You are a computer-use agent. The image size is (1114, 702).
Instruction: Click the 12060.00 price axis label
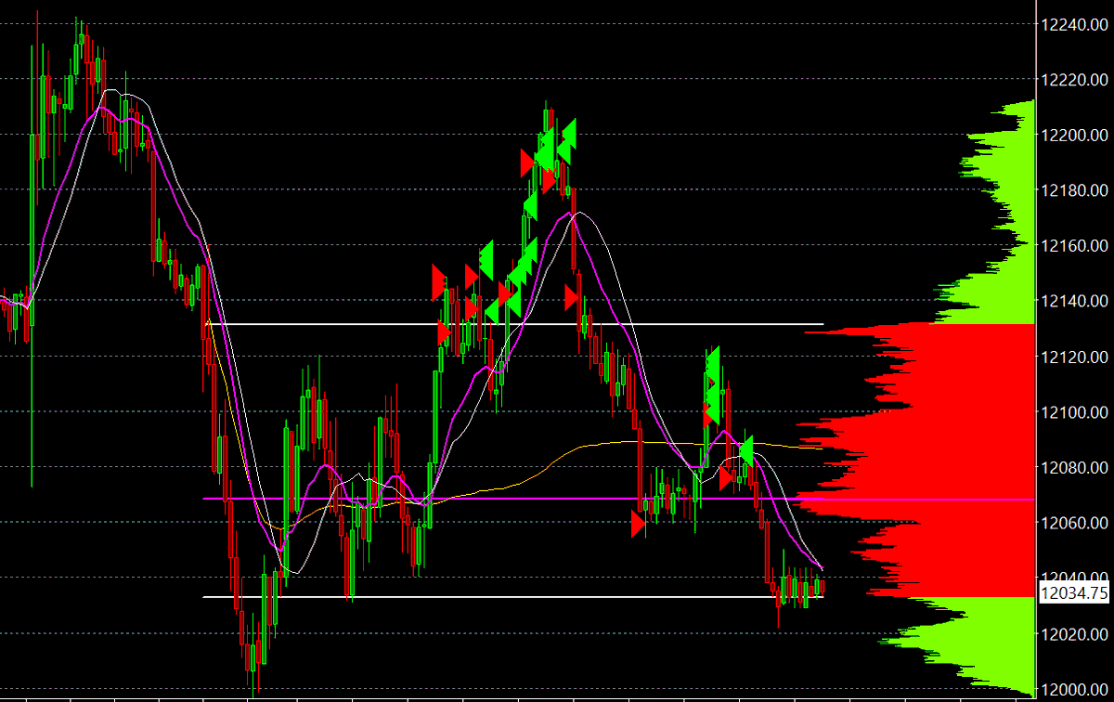point(1074,523)
